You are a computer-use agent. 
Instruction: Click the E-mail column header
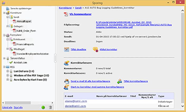[69, 96]
